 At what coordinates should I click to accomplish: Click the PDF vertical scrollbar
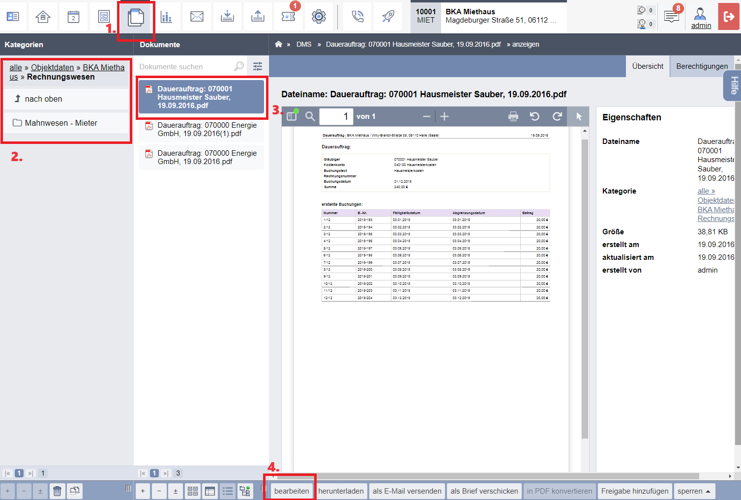585,289
